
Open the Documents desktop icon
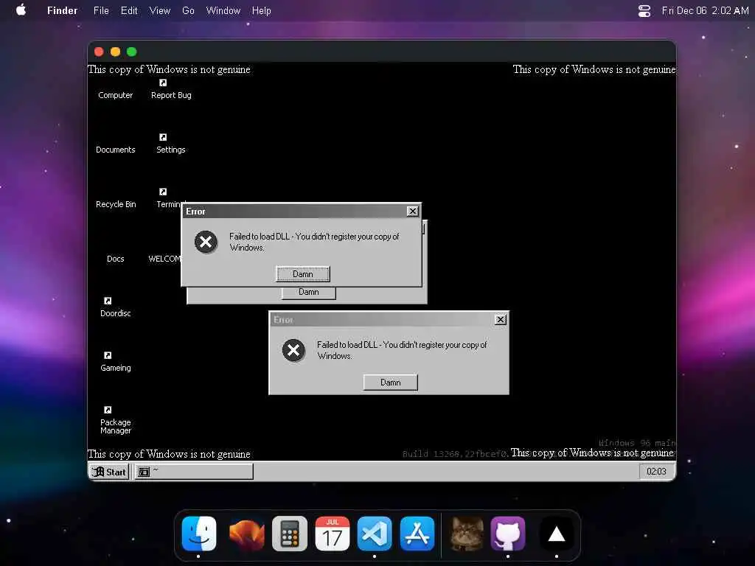point(115,149)
